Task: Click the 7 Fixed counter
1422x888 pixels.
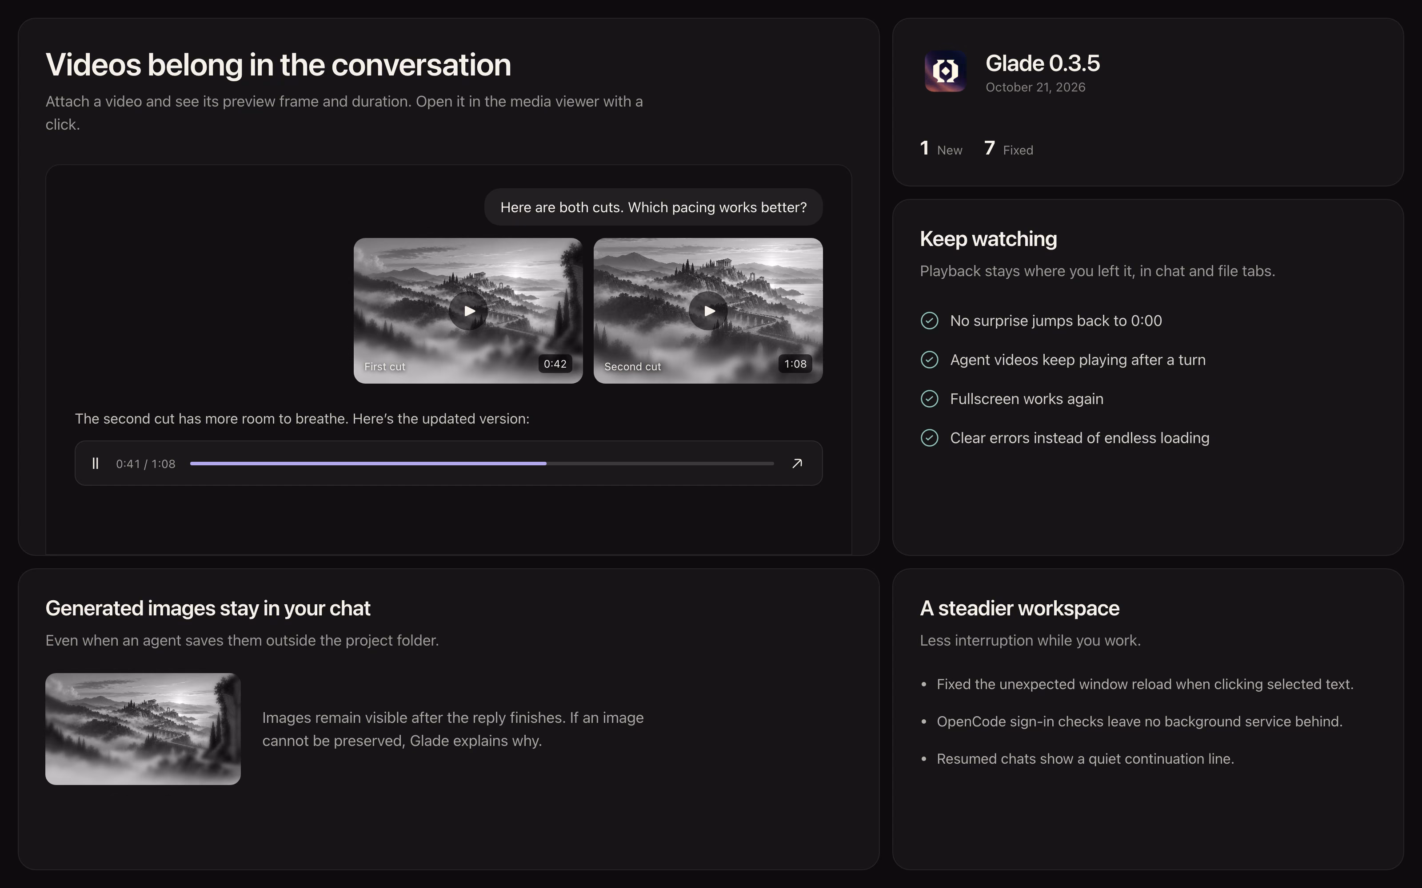Action: (x=1008, y=149)
